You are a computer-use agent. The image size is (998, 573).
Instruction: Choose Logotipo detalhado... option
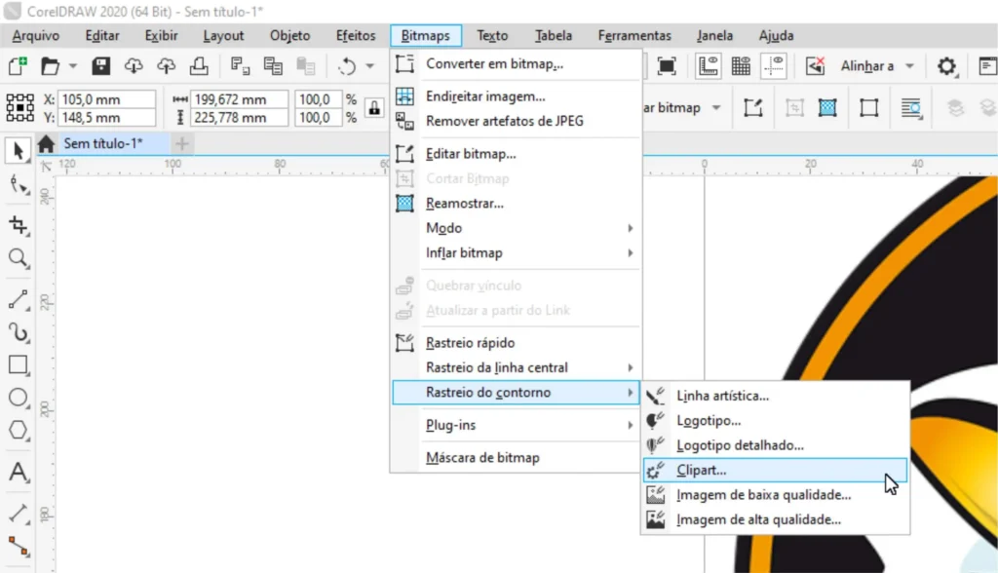775,445
